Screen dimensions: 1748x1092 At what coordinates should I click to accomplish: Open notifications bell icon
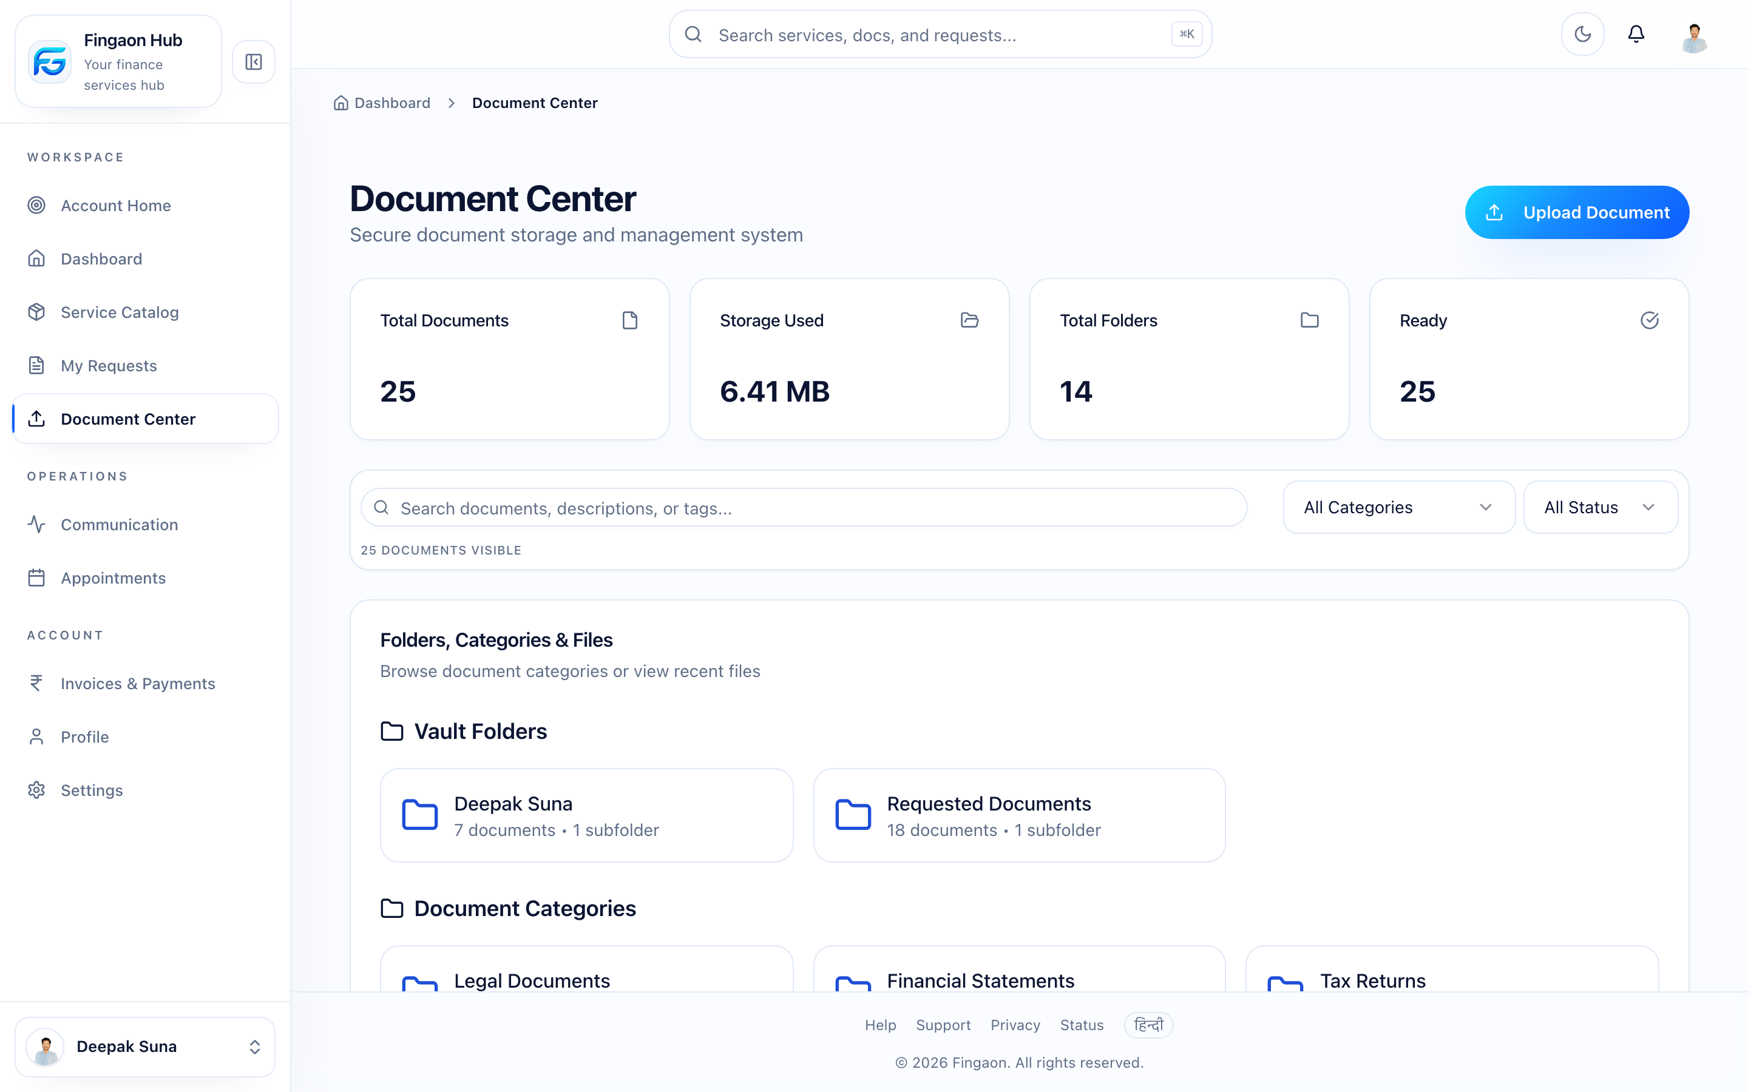pyautogui.click(x=1636, y=34)
